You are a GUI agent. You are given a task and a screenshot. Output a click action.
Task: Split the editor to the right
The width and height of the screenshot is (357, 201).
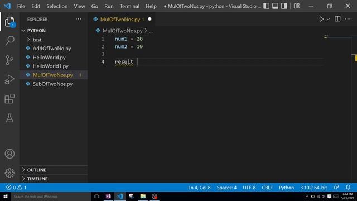[337, 19]
